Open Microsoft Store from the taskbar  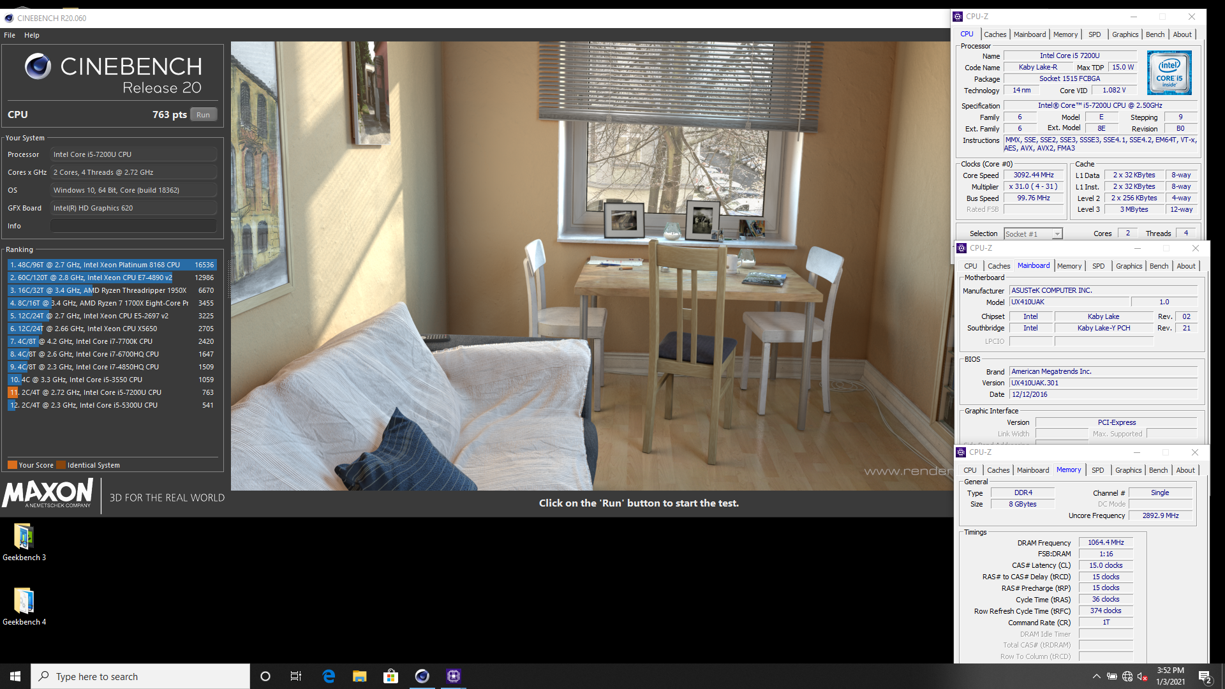390,676
